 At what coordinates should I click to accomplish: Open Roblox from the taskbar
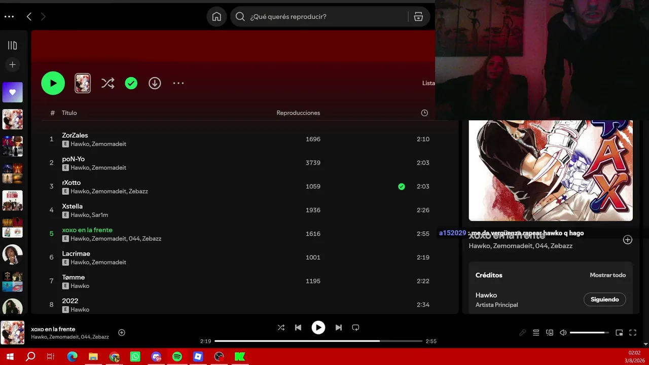click(x=198, y=357)
